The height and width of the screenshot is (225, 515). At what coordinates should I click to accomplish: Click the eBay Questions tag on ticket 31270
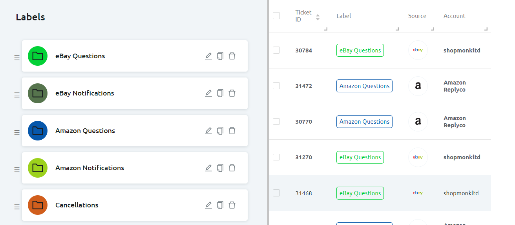360,157
